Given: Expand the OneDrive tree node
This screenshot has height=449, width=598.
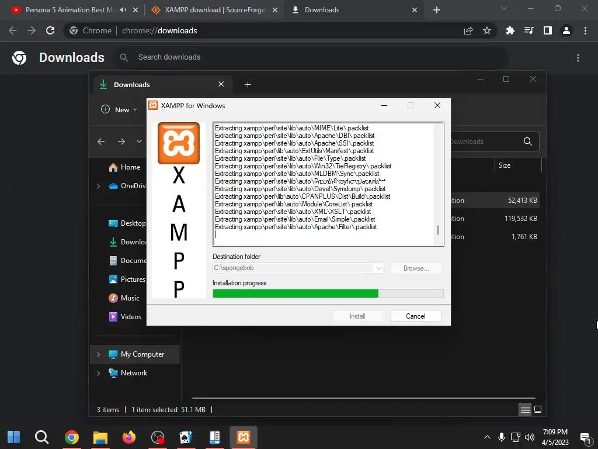Looking at the screenshot, I should (x=98, y=186).
